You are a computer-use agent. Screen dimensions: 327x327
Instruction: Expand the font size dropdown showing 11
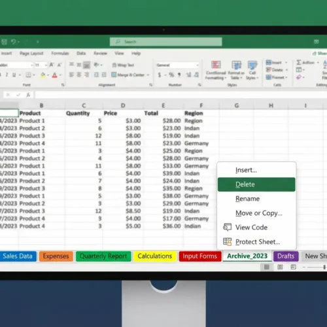click(46, 65)
